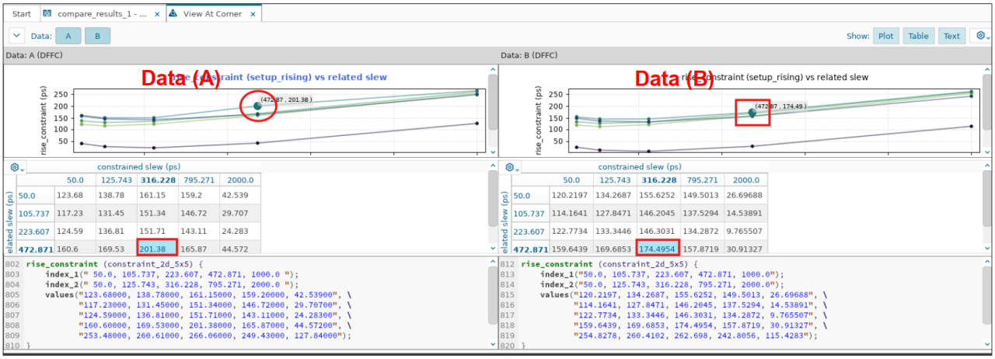
Task: Open the compare_results_1 tab
Action: tap(101, 14)
